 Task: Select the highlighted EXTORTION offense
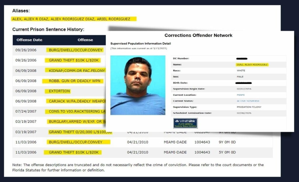point(59,91)
